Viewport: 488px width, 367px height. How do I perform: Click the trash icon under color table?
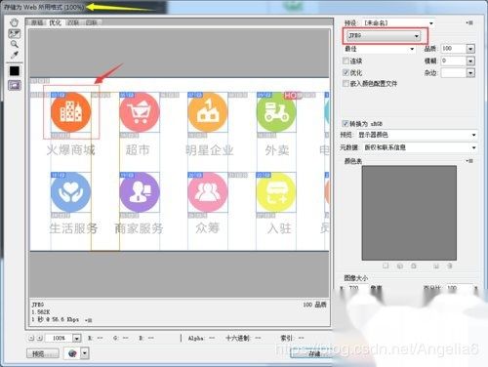click(450, 265)
